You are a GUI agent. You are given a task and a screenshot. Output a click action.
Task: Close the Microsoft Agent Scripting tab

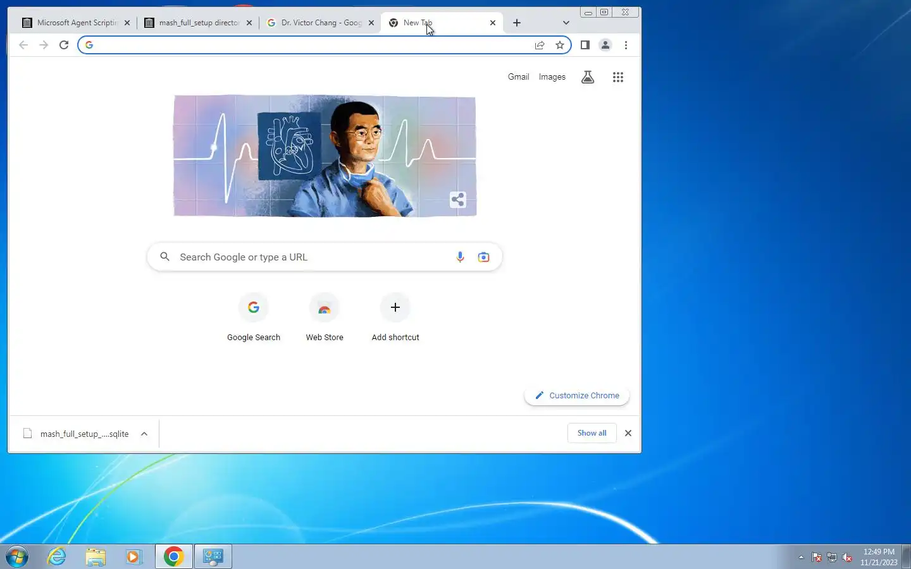tap(127, 23)
